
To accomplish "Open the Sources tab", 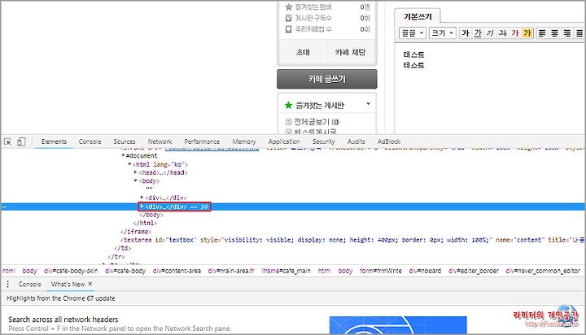I will click(125, 141).
